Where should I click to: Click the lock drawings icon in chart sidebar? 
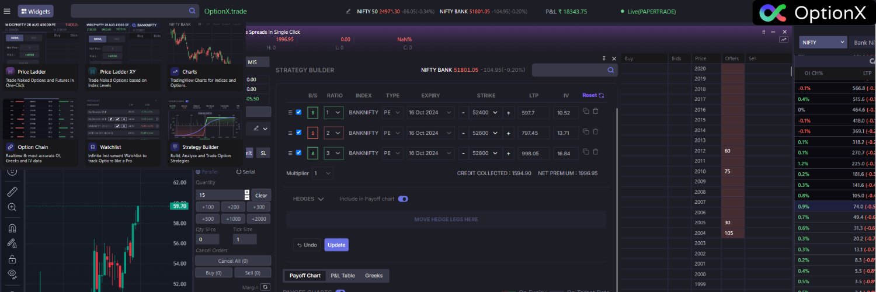12,259
